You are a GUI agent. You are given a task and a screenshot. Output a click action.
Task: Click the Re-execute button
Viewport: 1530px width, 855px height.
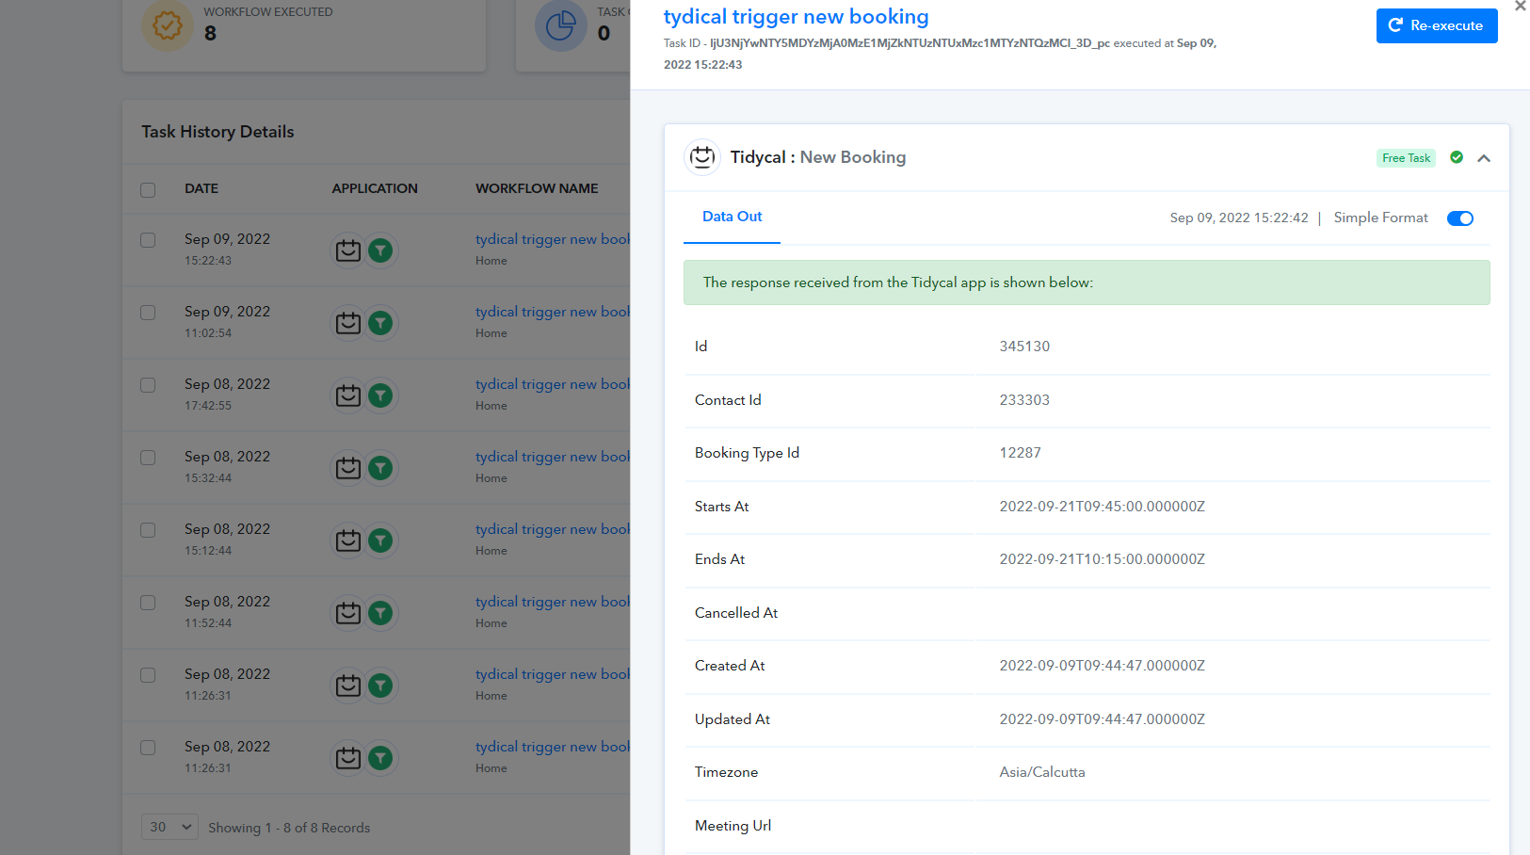click(x=1437, y=25)
